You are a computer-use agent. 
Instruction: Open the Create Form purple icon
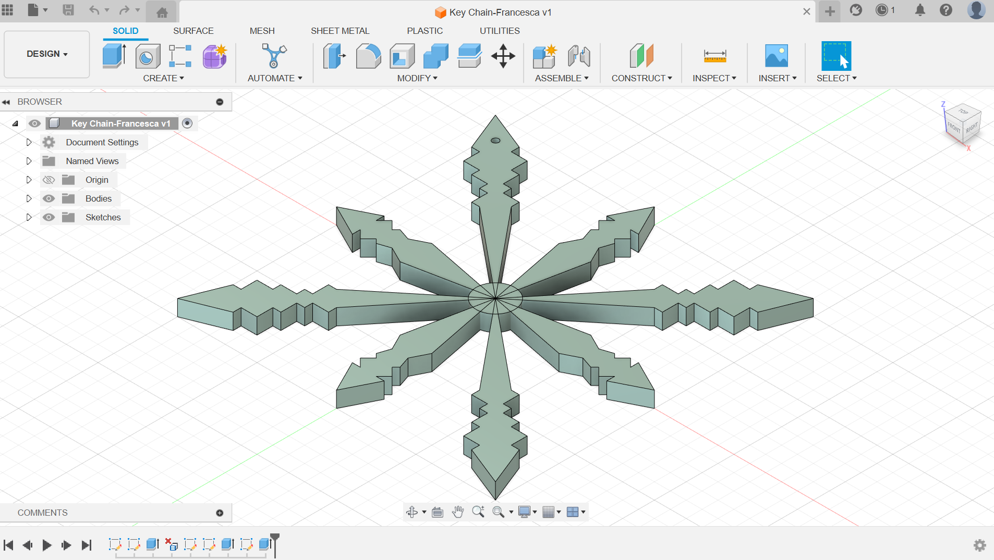[x=214, y=56]
